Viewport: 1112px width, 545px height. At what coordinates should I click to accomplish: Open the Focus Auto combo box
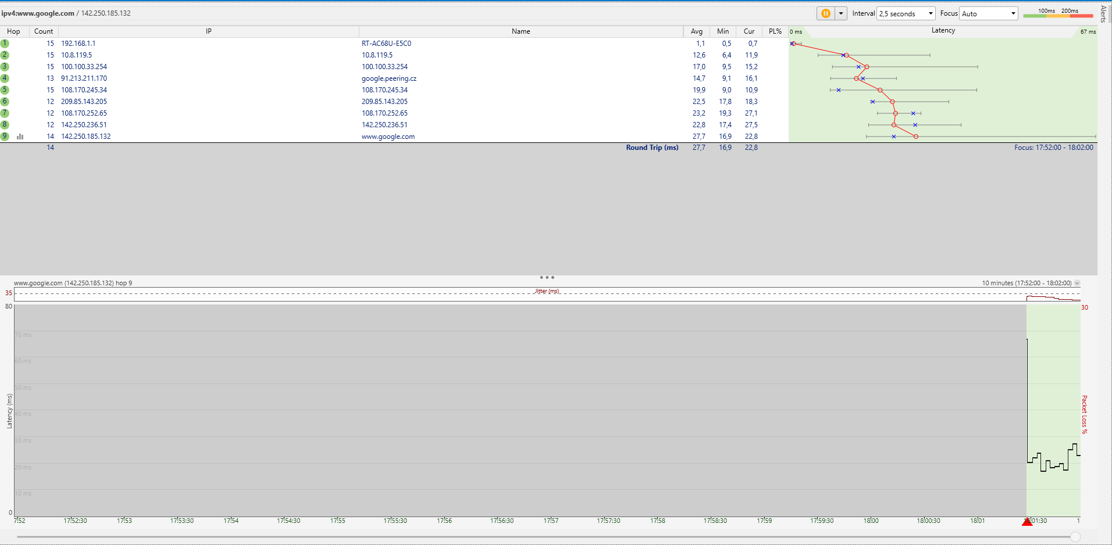point(988,13)
